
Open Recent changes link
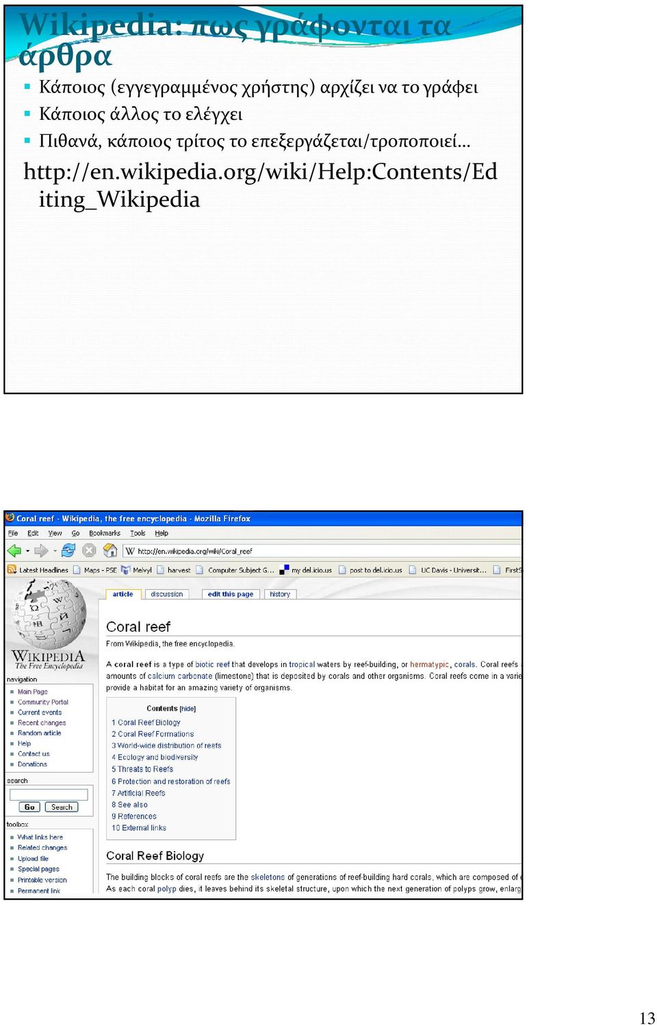click(42, 723)
